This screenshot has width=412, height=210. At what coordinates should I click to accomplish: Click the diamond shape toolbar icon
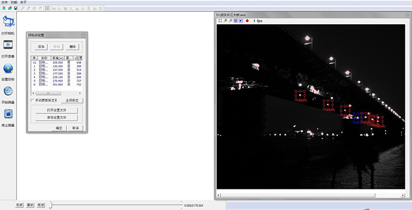tap(34, 8)
